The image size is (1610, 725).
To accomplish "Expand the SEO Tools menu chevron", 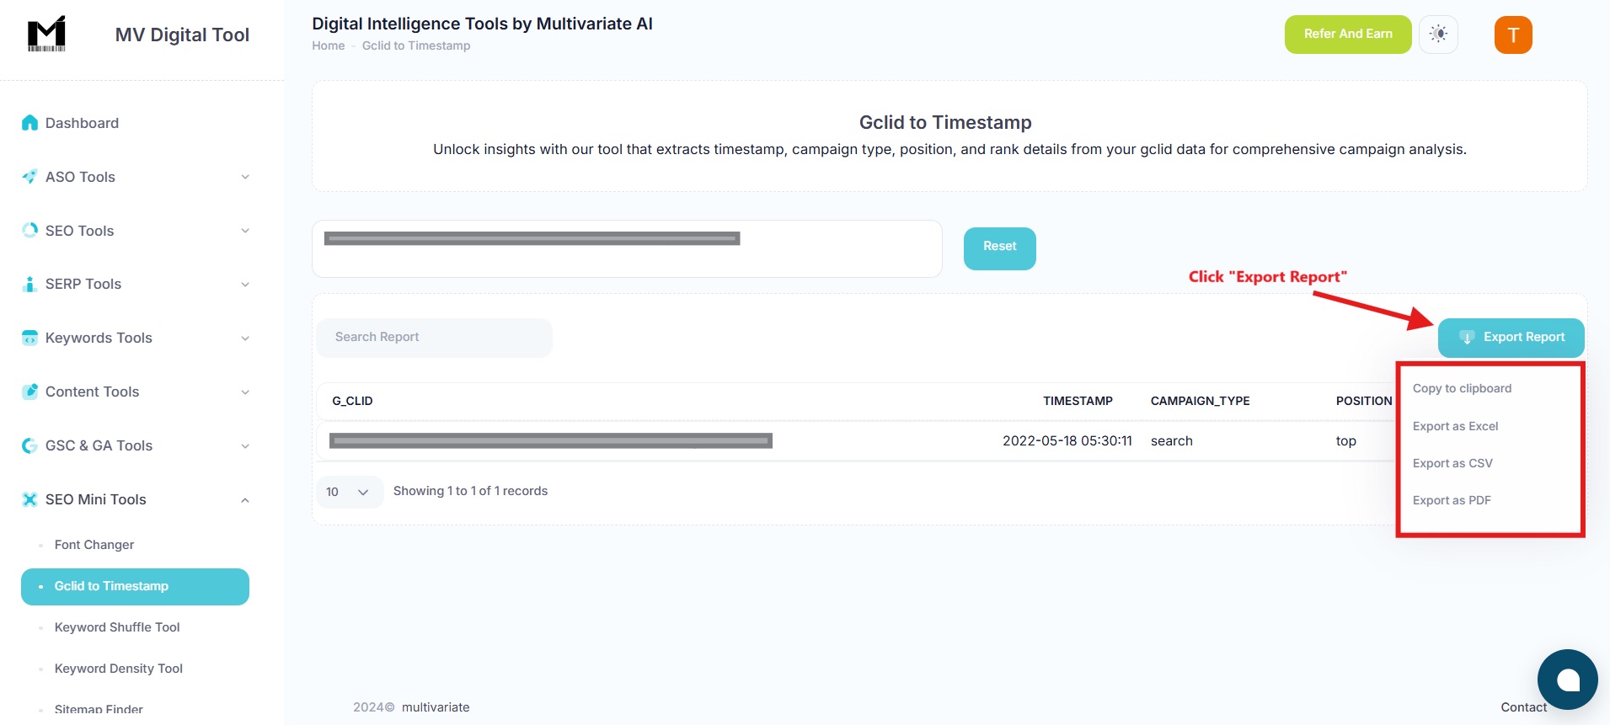I will pos(245,231).
